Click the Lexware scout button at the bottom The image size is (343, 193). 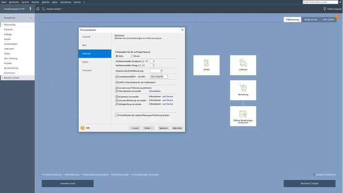point(68,183)
